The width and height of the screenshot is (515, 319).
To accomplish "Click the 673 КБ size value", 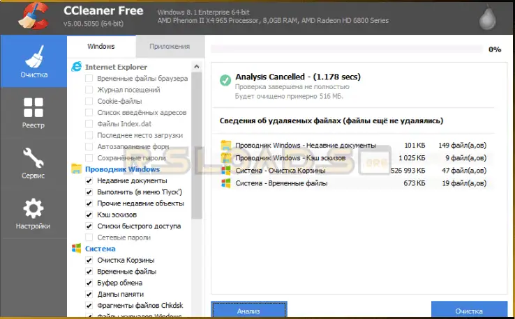I will click(415, 183).
